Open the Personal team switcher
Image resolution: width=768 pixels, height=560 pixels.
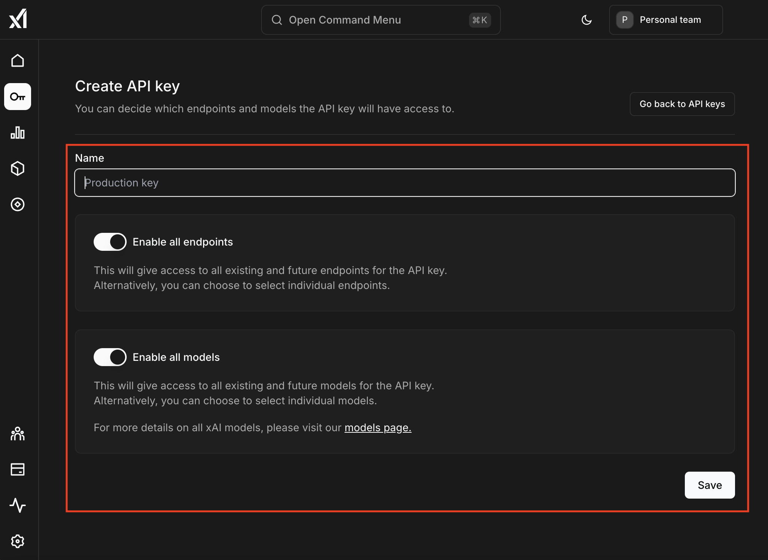click(x=666, y=20)
